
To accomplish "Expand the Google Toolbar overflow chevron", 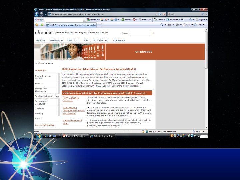I will coord(182,19).
